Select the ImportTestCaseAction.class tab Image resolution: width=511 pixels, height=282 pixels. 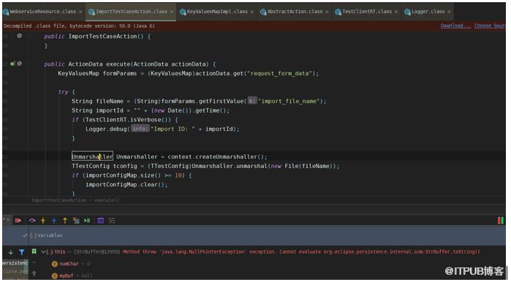click(132, 12)
